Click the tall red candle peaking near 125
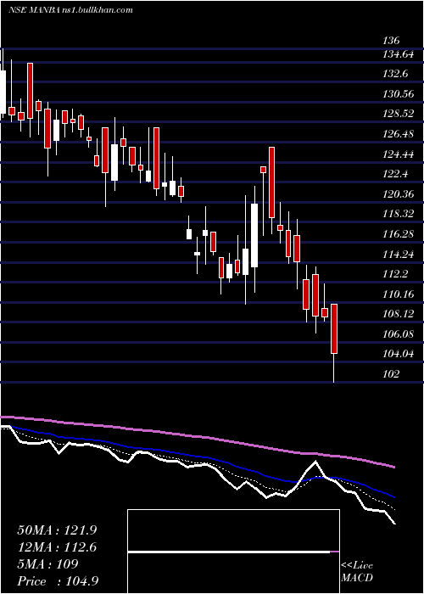Image resolution: width=424 pixels, height=594 pixels. tap(271, 182)
